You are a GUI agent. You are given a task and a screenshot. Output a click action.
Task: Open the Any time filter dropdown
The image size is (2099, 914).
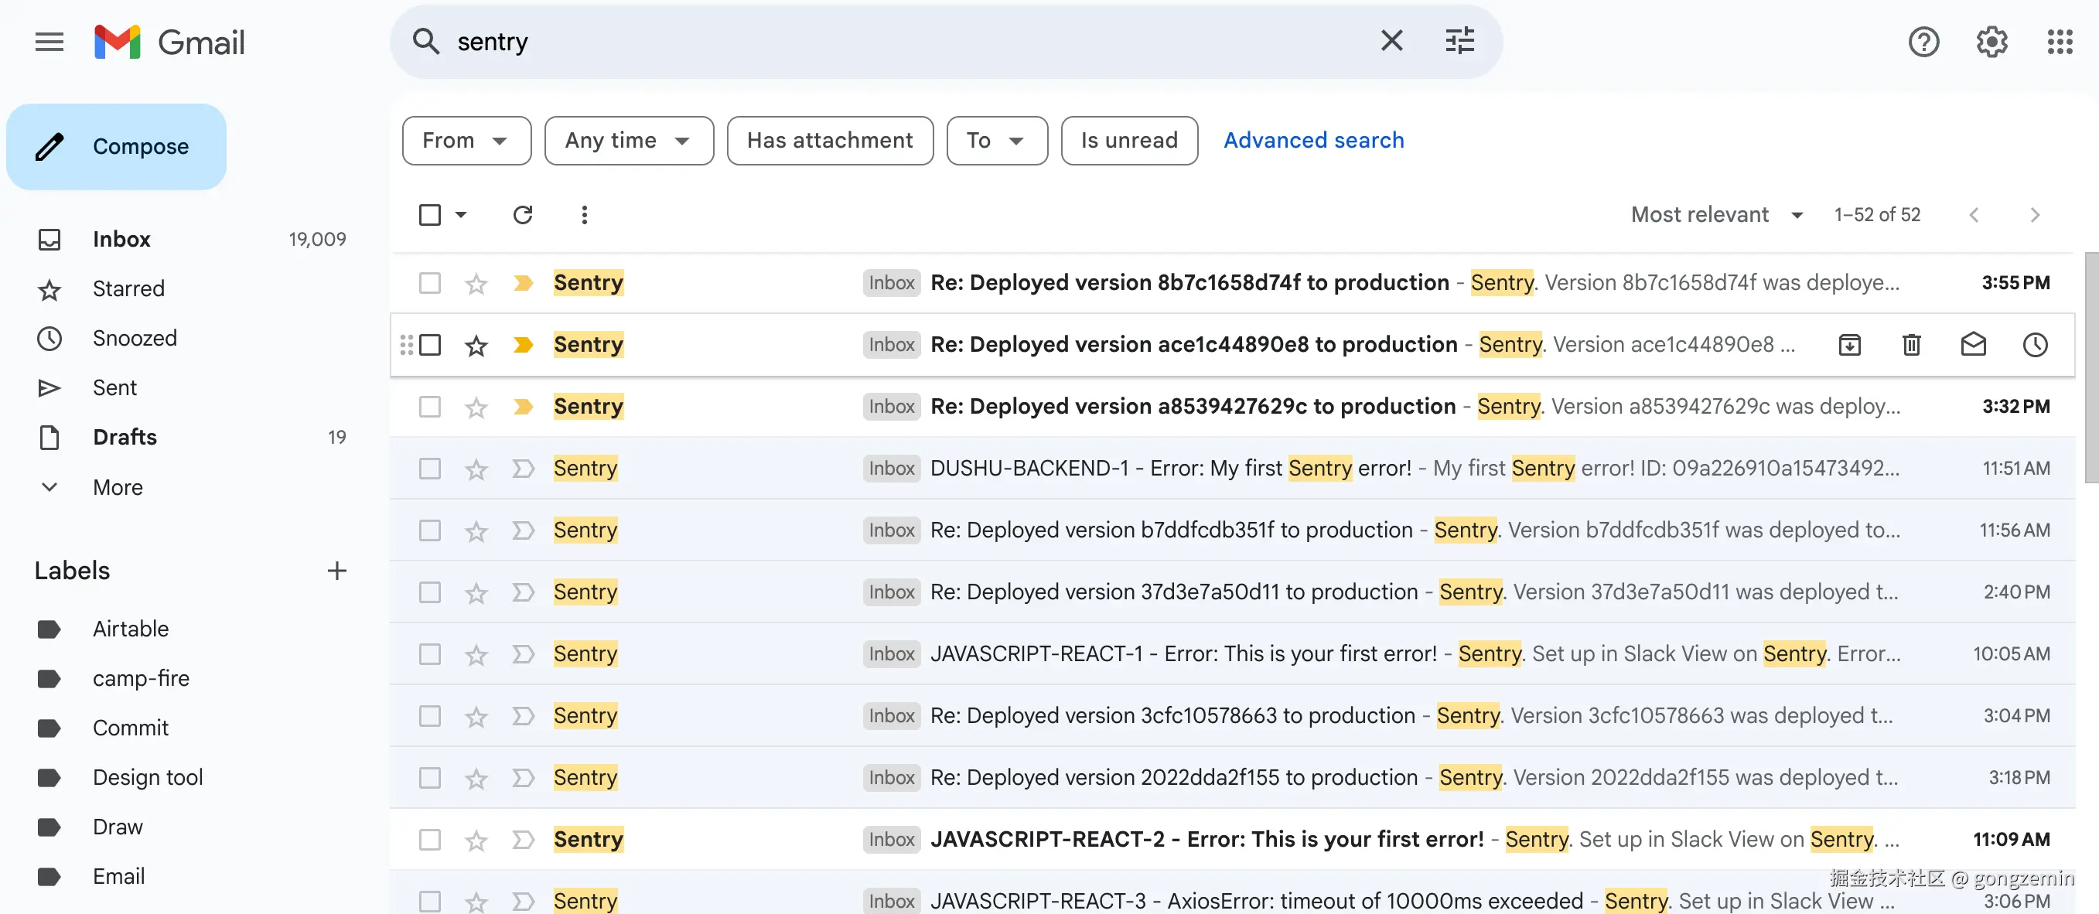pos(628,140)
